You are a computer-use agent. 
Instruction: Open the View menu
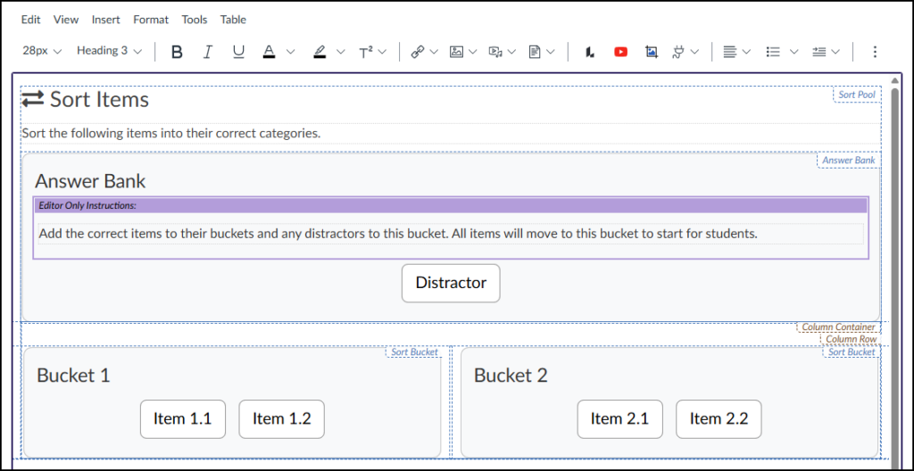66,20
